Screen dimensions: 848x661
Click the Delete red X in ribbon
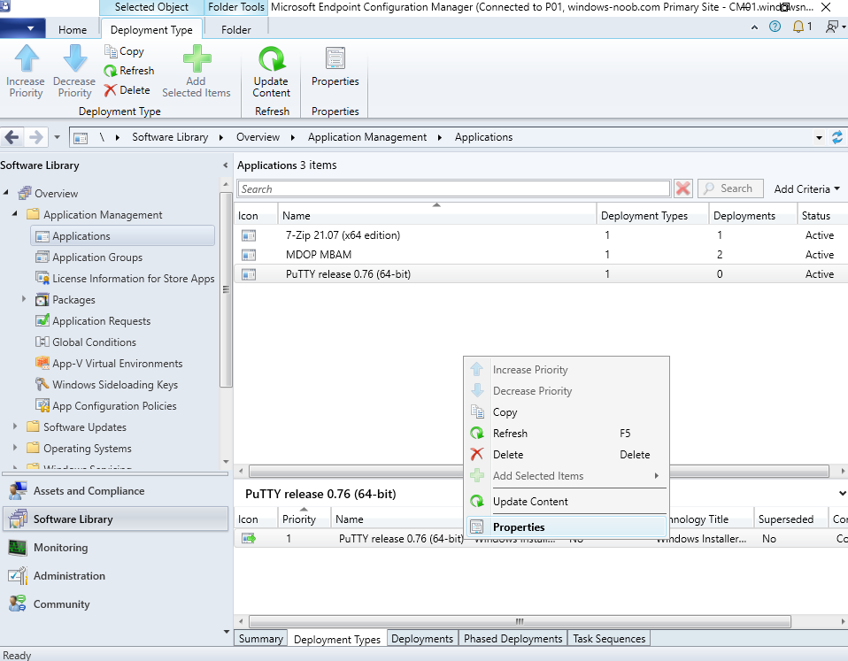pyautogui.click(x=111, y=90)
